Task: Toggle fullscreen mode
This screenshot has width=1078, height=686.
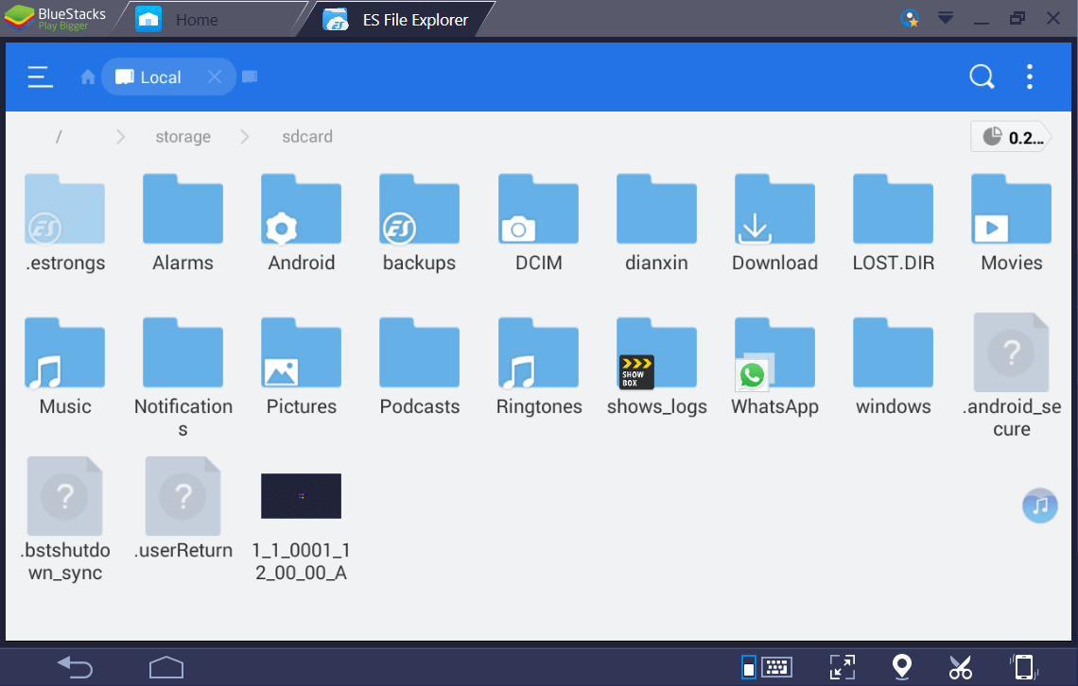Action: pos(843,667)
